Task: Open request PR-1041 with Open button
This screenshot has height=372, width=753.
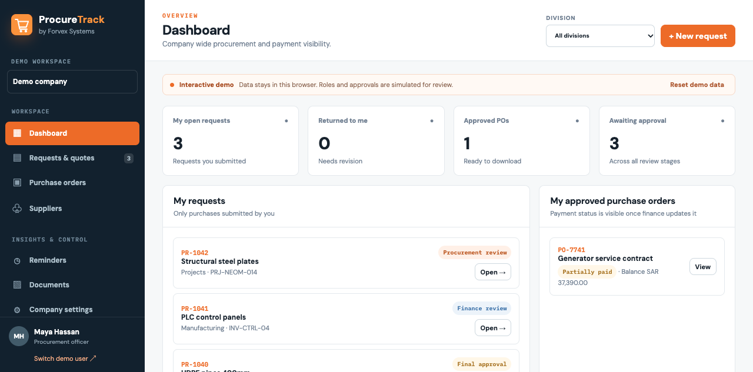Action: [x=493, y=328]
